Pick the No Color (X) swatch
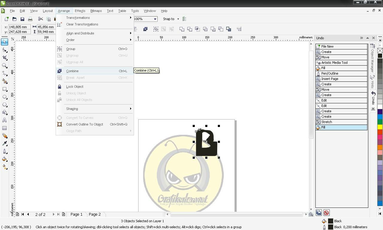383x230 pixels. point(380,51)
